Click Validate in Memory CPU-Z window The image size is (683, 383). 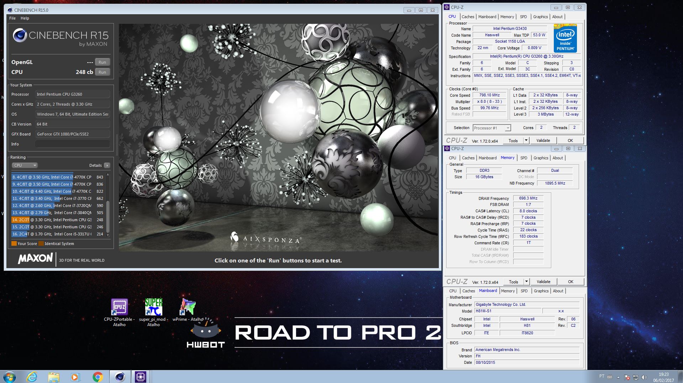coord(543,282)
